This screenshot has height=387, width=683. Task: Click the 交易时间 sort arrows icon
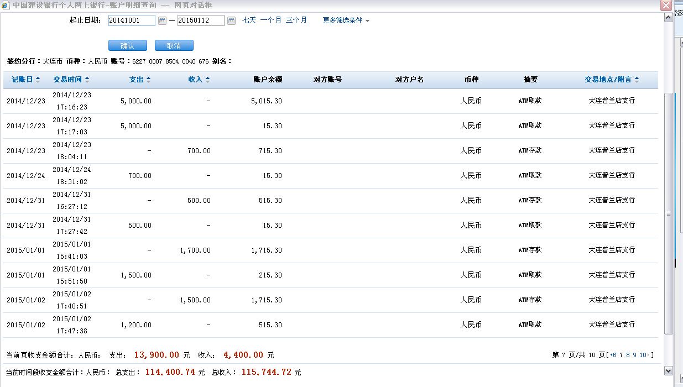[x=87, y=80]
